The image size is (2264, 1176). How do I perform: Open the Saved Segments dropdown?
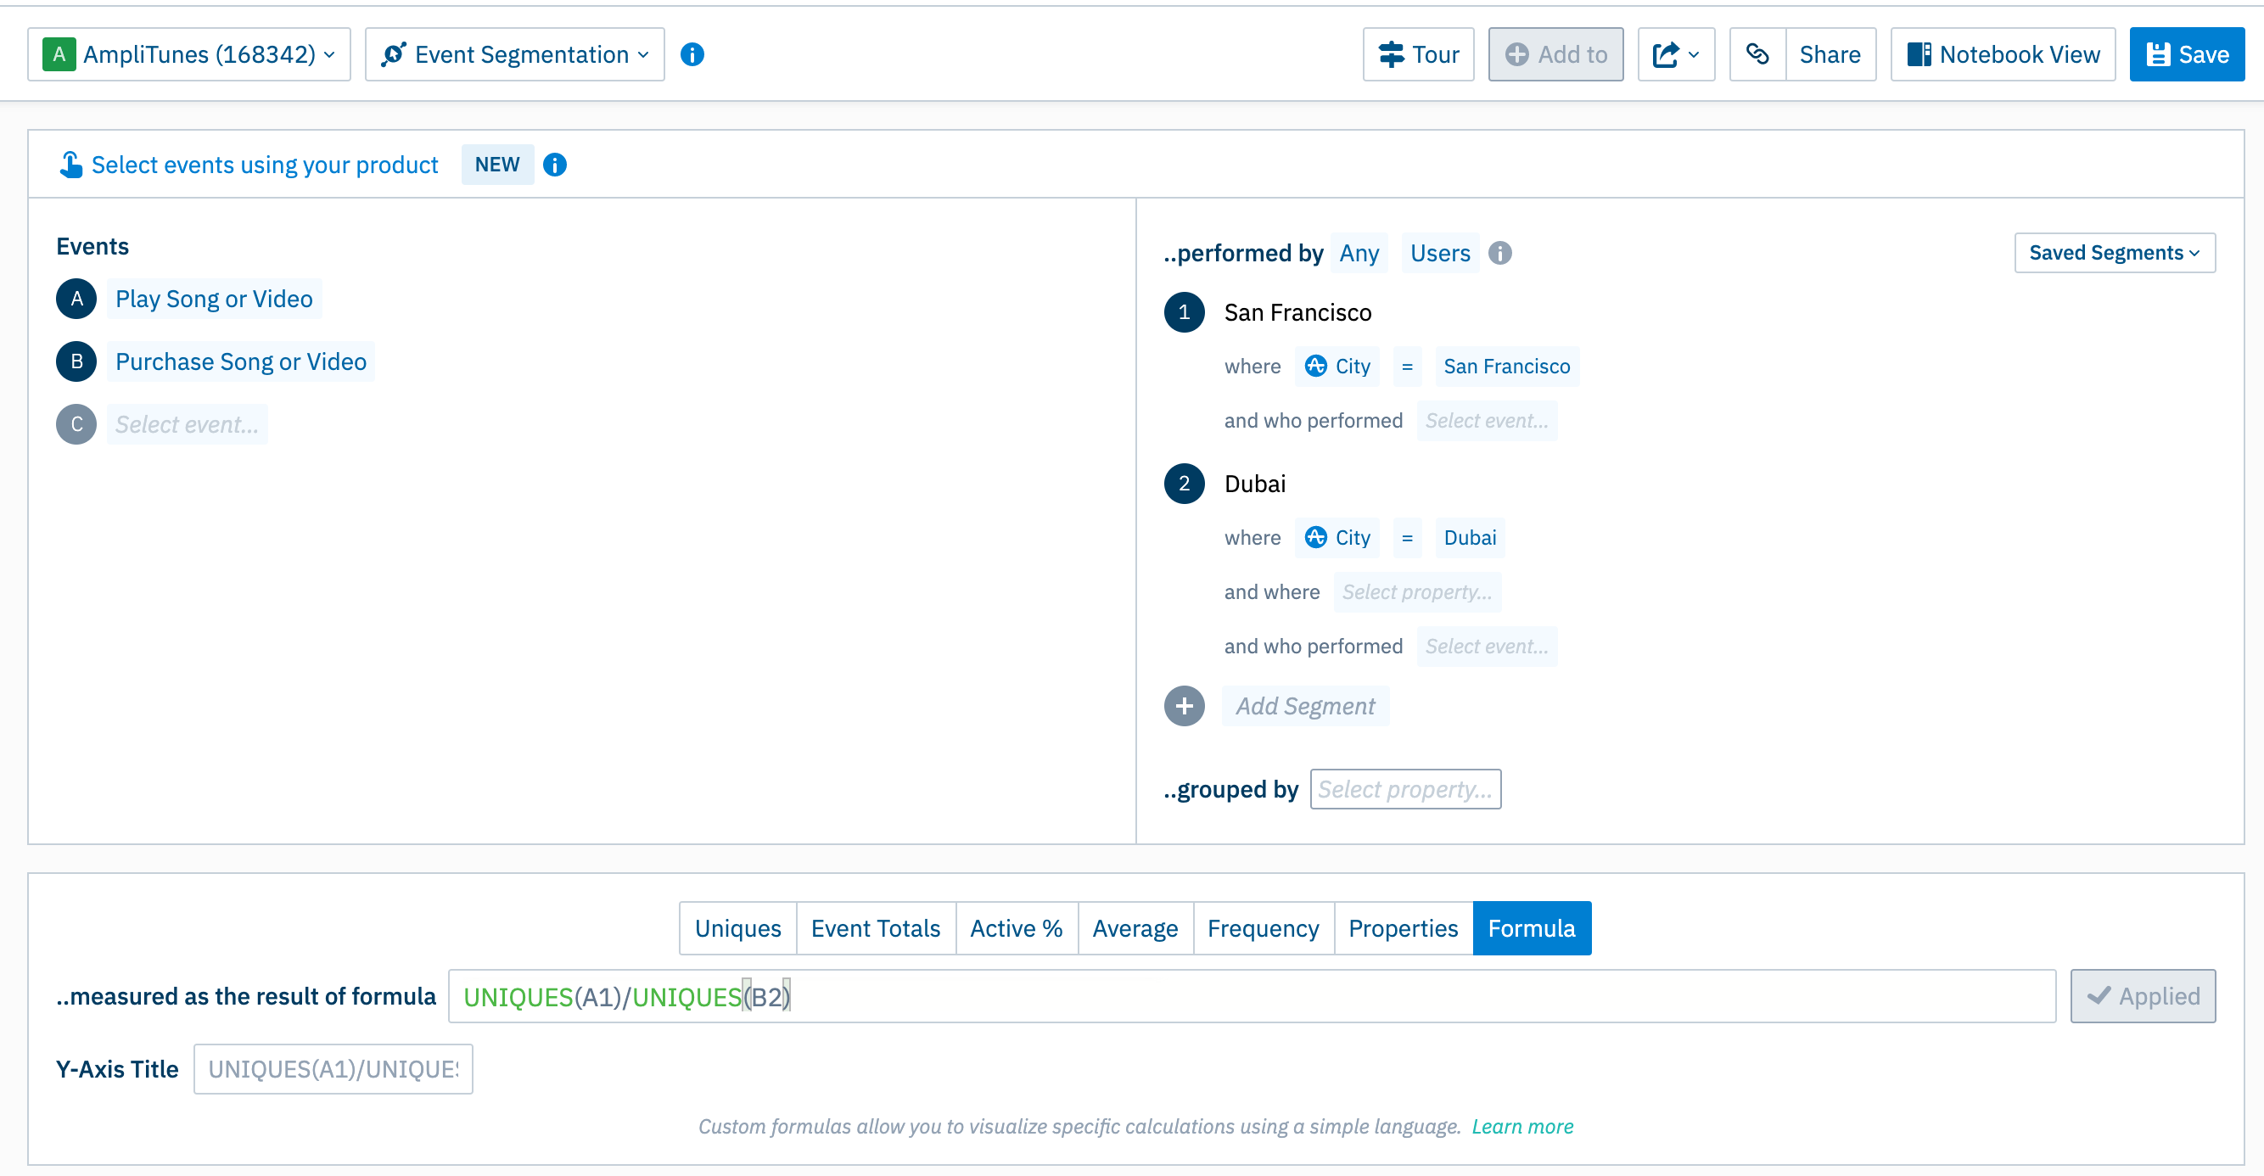coord(2114,253)
